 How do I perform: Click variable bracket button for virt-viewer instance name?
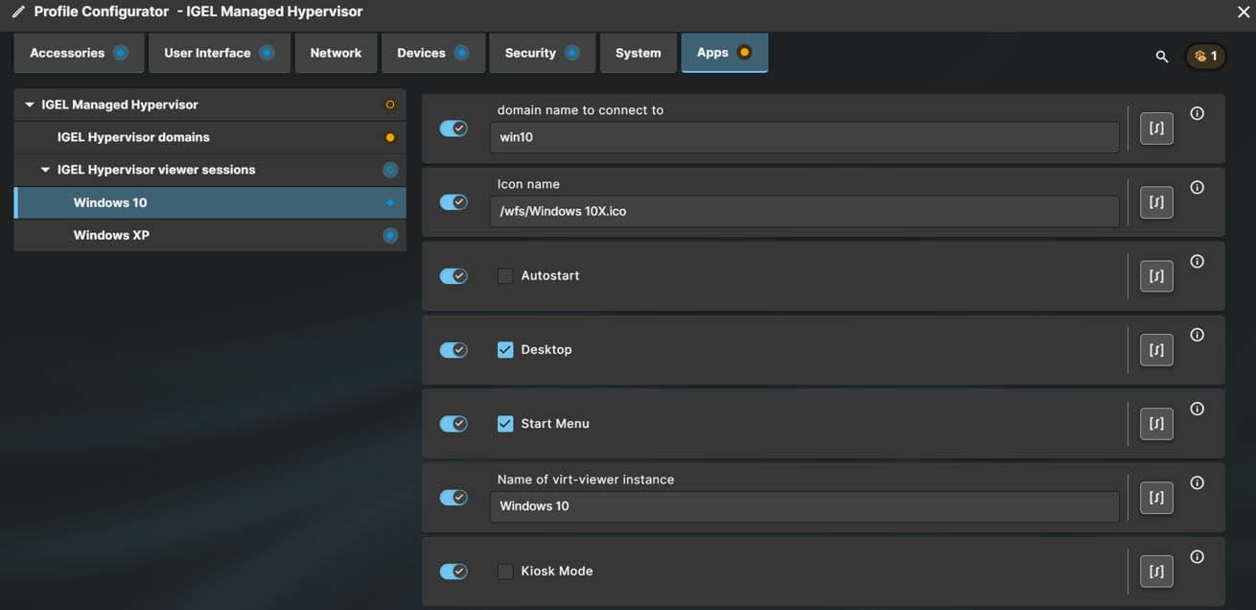point(1156,498)
